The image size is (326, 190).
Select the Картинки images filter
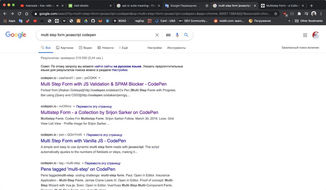(x=65, y=48)
